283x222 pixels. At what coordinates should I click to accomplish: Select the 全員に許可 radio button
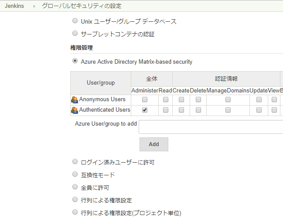pos(75,187)
